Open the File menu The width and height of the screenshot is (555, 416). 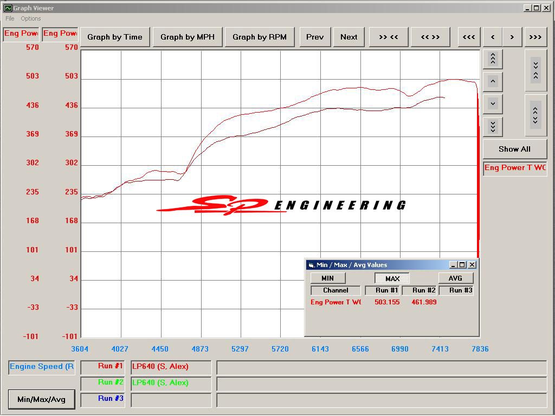(x=10, y=18)
